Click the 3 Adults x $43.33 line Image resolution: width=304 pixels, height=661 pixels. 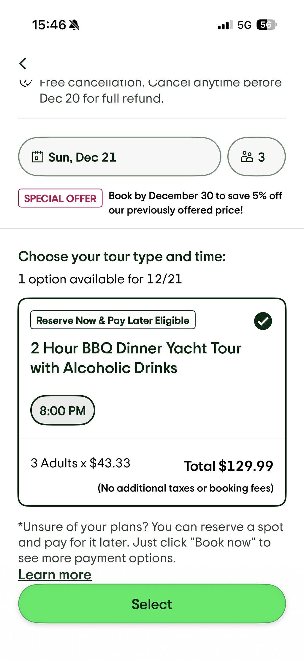80,463
